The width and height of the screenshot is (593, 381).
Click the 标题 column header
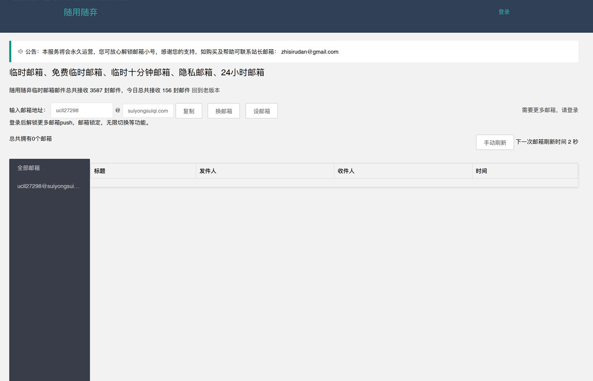(x=143, y=171)
